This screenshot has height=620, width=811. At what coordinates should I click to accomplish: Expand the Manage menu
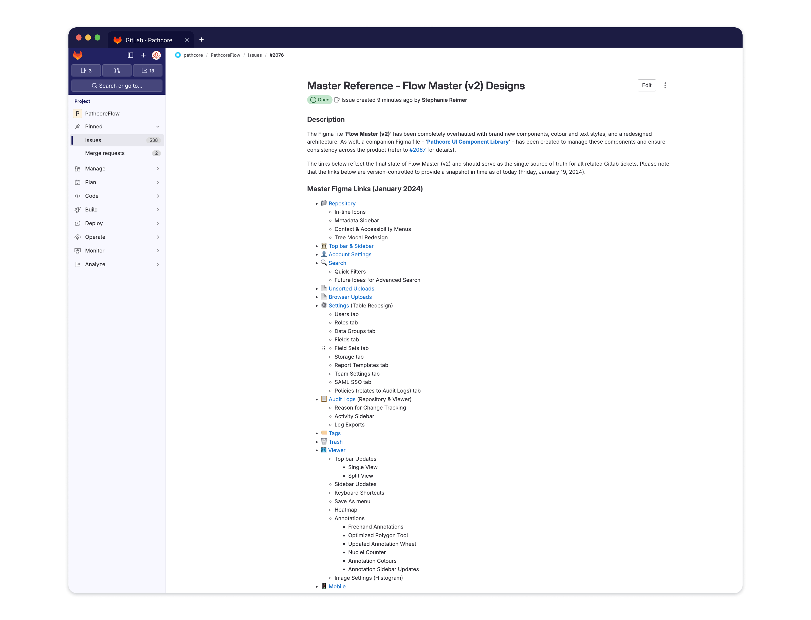pyautogui.click(x=117, y=169)
